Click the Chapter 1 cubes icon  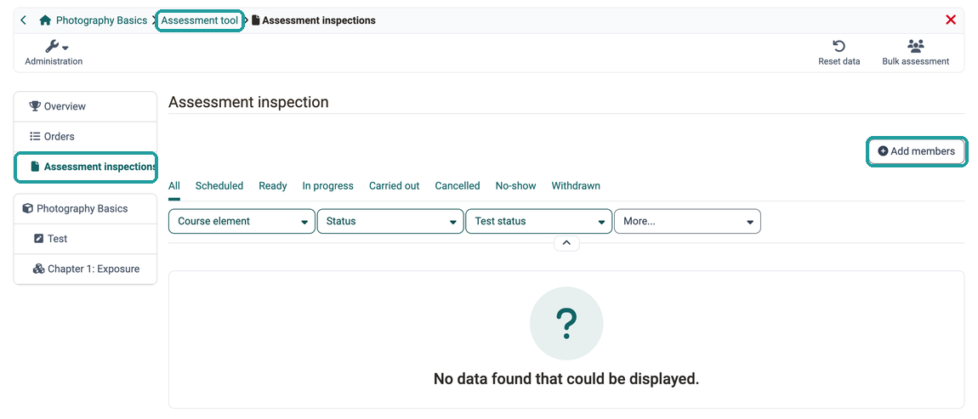coord(38,269)
